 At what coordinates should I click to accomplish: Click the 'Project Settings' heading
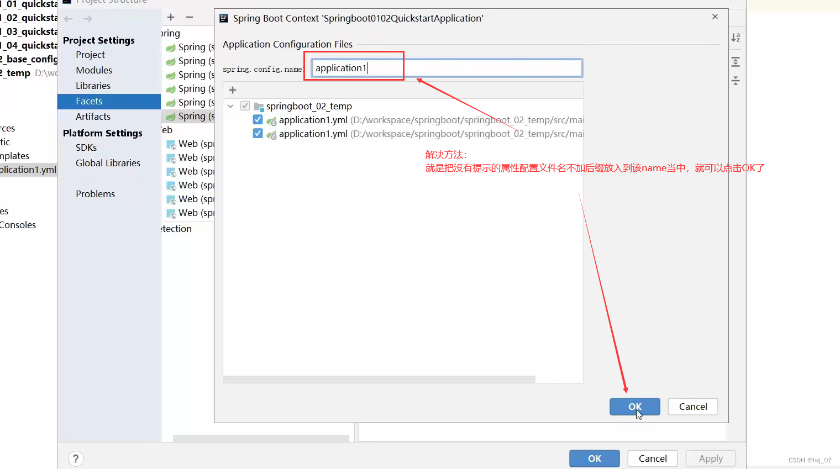[99, 40]
